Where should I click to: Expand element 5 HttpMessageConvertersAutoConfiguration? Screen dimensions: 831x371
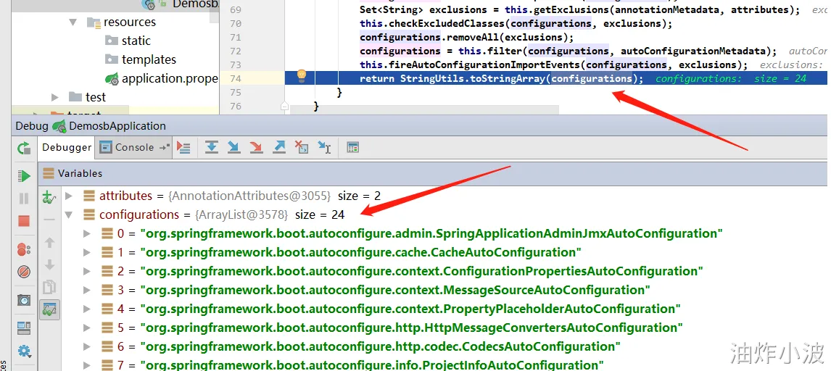tap(87, 328)
